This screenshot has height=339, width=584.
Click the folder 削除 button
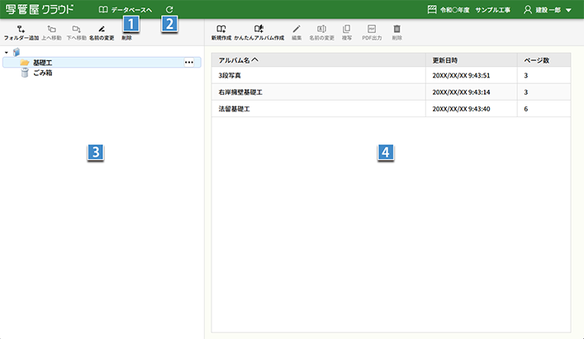(126, 37)
